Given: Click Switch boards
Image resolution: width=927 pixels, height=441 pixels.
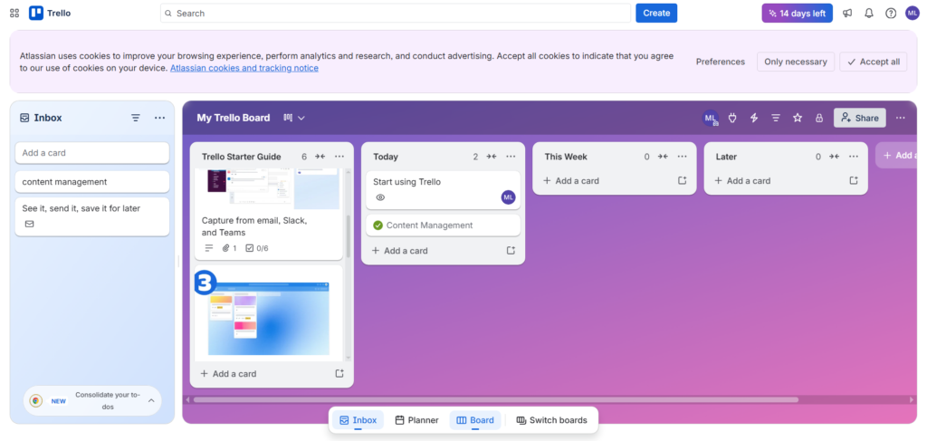Looking at the screenshot, I should [x=551, y=420].
